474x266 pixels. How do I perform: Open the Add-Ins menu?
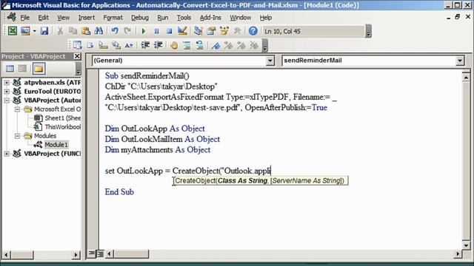pyautogui.click(x=210, y=18)
